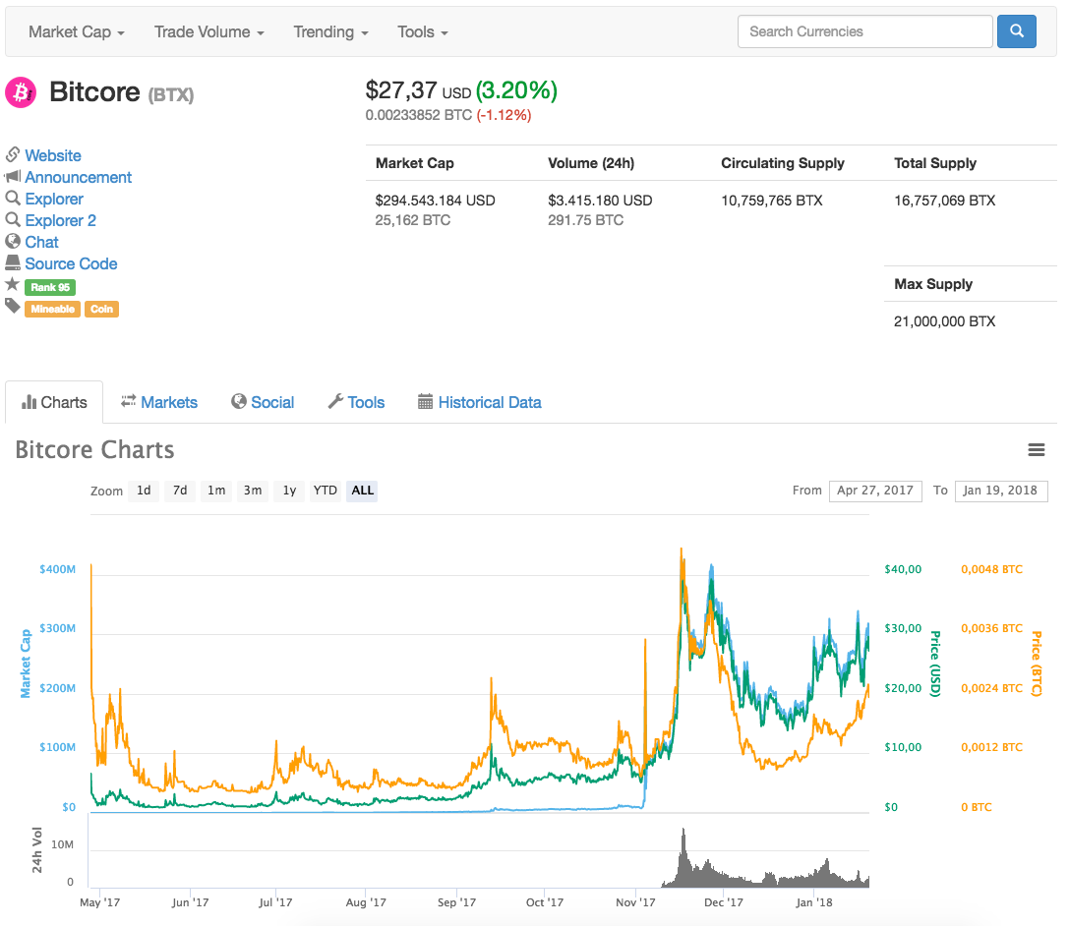Screen dimensions: 1069x926
Task: Open the Source Code link
Action: point(71,263)
